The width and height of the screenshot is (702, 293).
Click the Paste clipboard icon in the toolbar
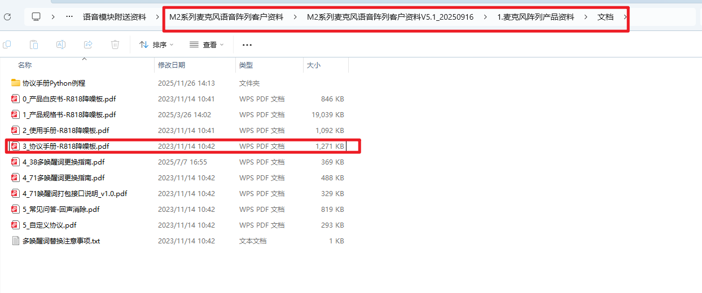(x=34, y=45)
